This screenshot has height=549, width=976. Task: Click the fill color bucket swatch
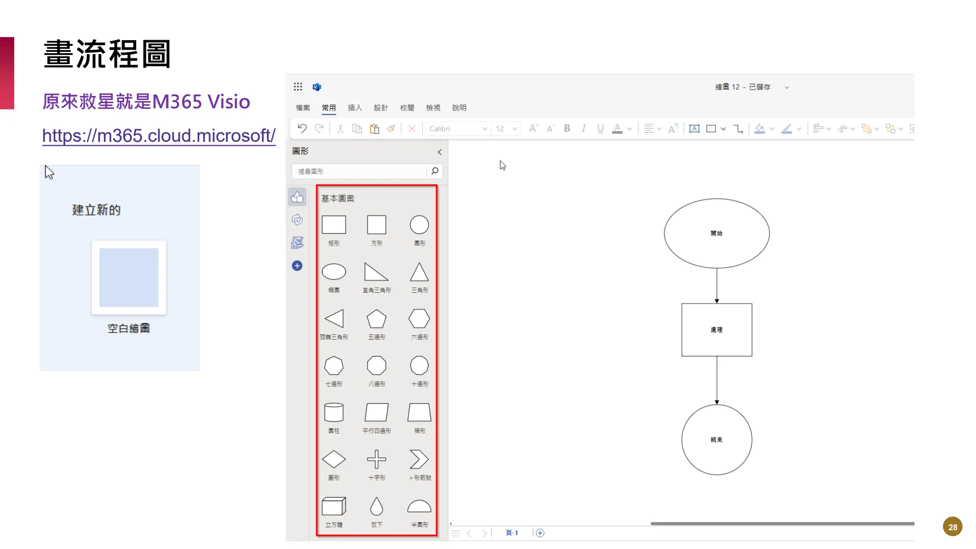[759, 129]
